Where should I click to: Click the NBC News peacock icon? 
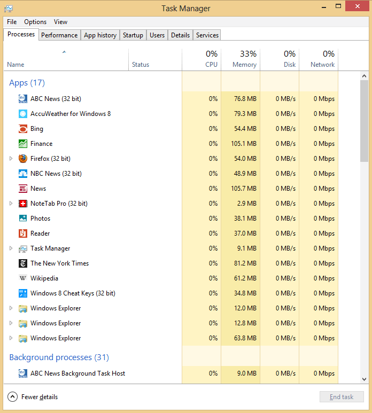[23, 174]
